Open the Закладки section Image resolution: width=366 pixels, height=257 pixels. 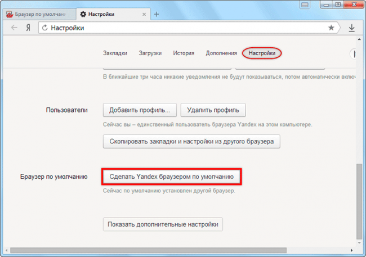(x=115, y=53)
